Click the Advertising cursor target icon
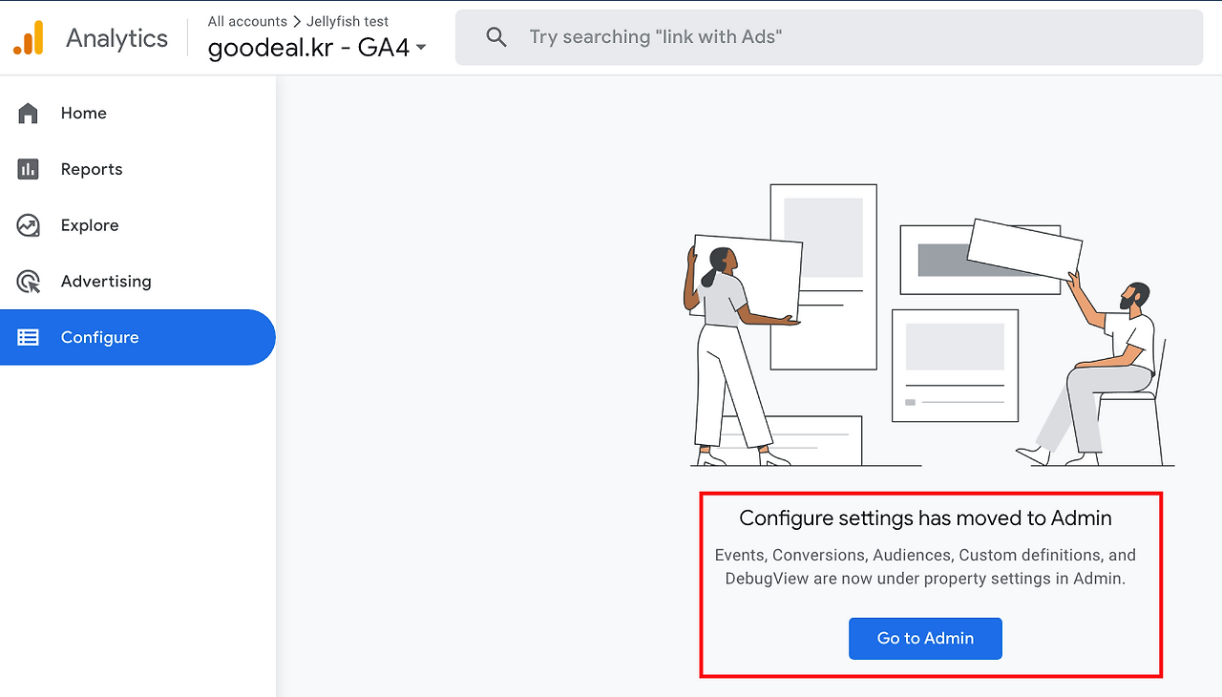Screen dimensions: 1222x697 [x=29, y=282]
